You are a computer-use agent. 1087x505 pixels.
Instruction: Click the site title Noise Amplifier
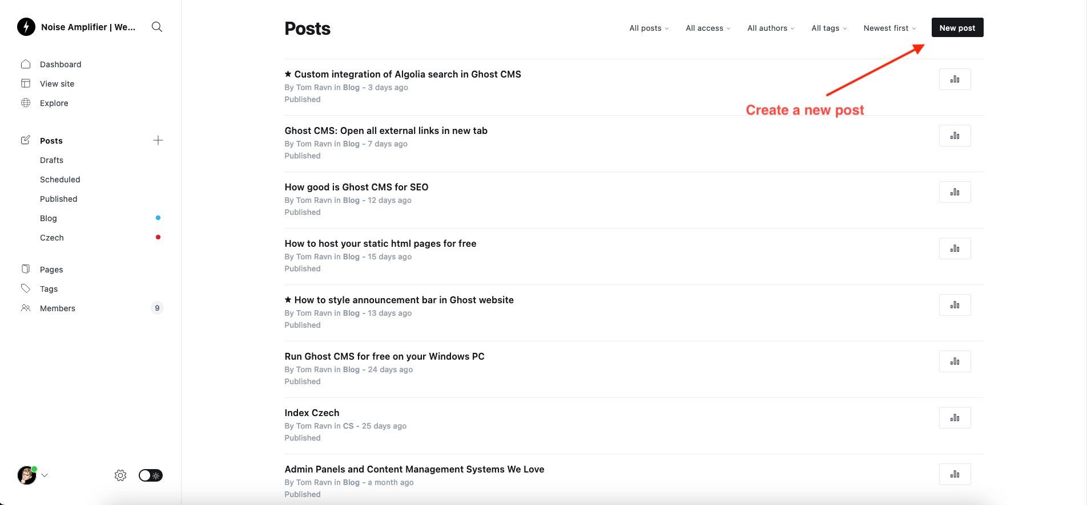[88, 27]
